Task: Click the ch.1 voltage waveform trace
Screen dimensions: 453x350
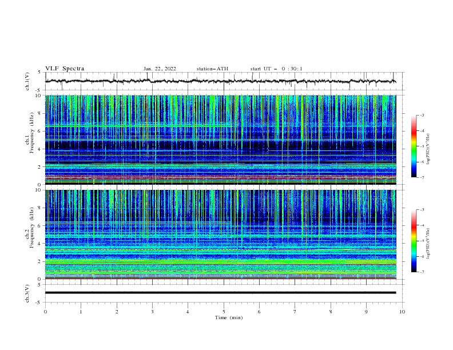Action: click(x=220, y=81)
